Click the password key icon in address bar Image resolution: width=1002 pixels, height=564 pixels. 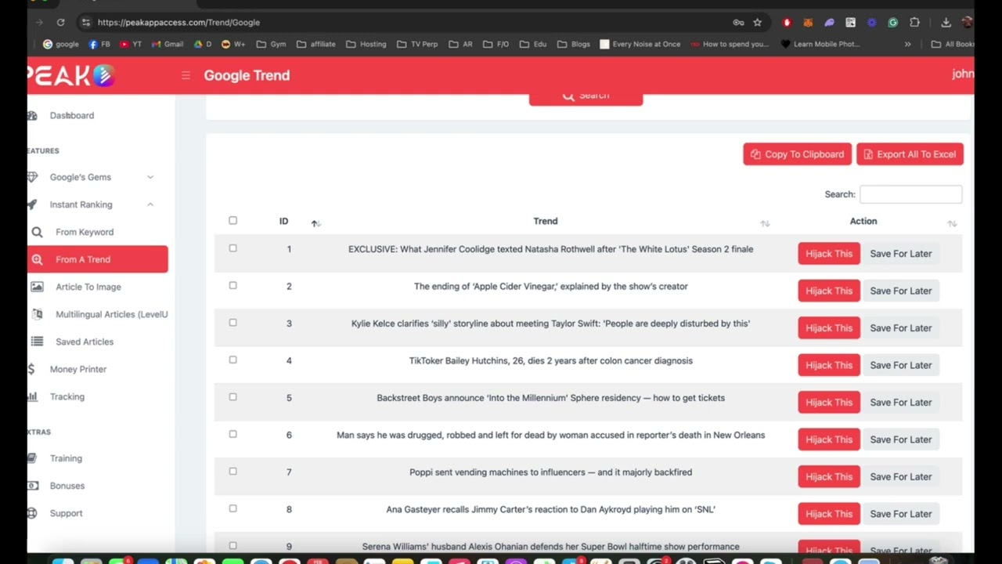738,23
